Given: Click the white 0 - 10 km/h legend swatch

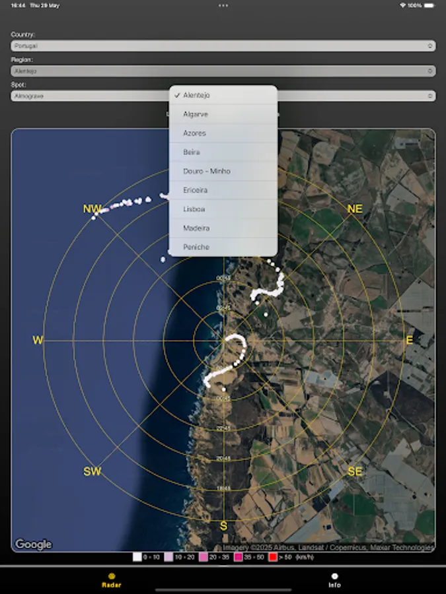Looking at the screenshot, I should [x=137, y=557].
